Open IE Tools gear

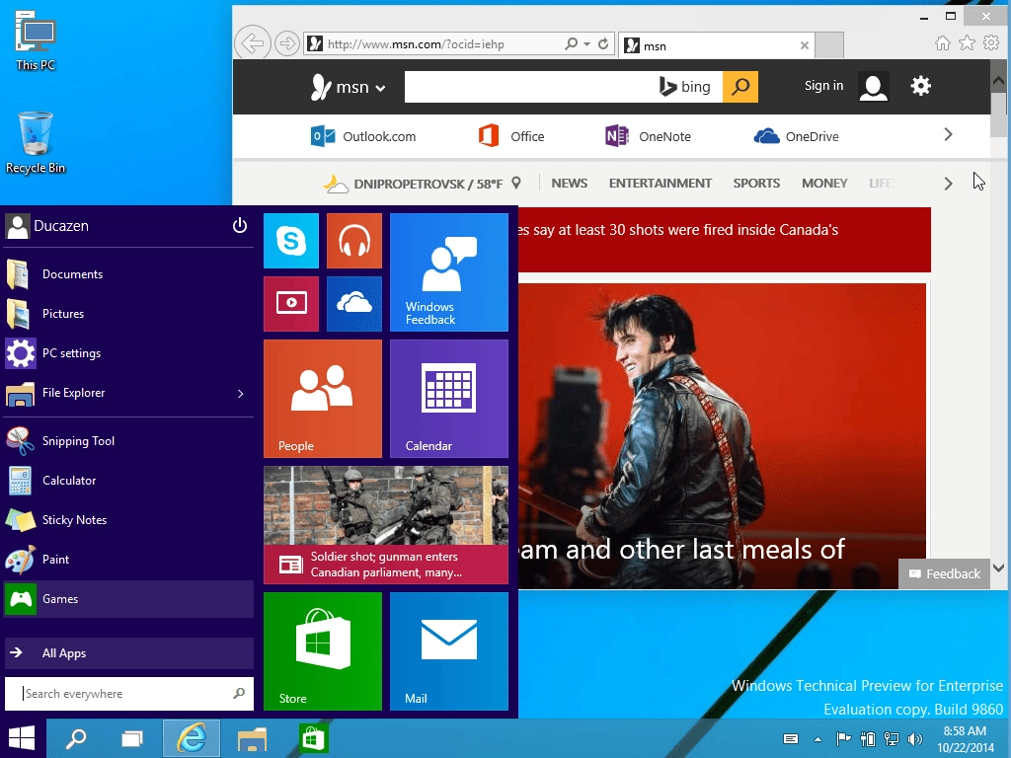(991, 43)
